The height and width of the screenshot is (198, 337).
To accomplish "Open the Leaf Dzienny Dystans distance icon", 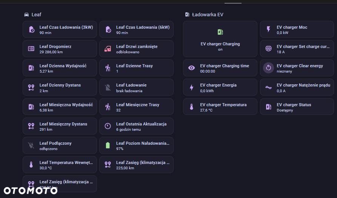I will [31, 87].
